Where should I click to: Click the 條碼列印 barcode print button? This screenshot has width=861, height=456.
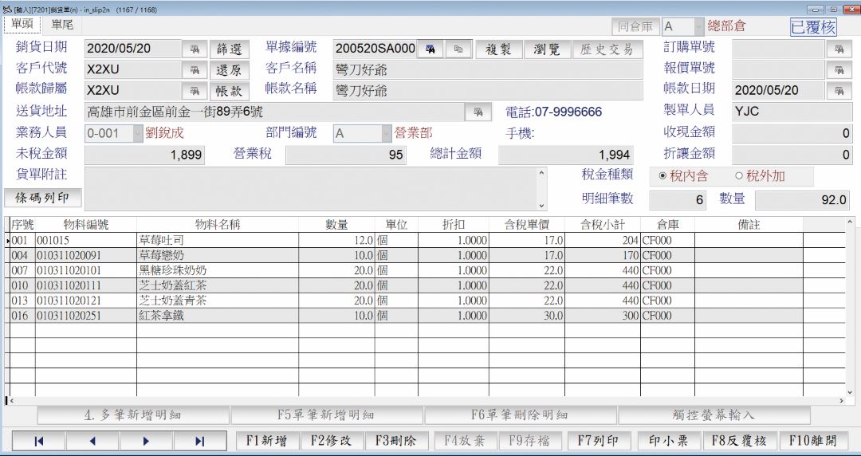[x=43, y=198]
